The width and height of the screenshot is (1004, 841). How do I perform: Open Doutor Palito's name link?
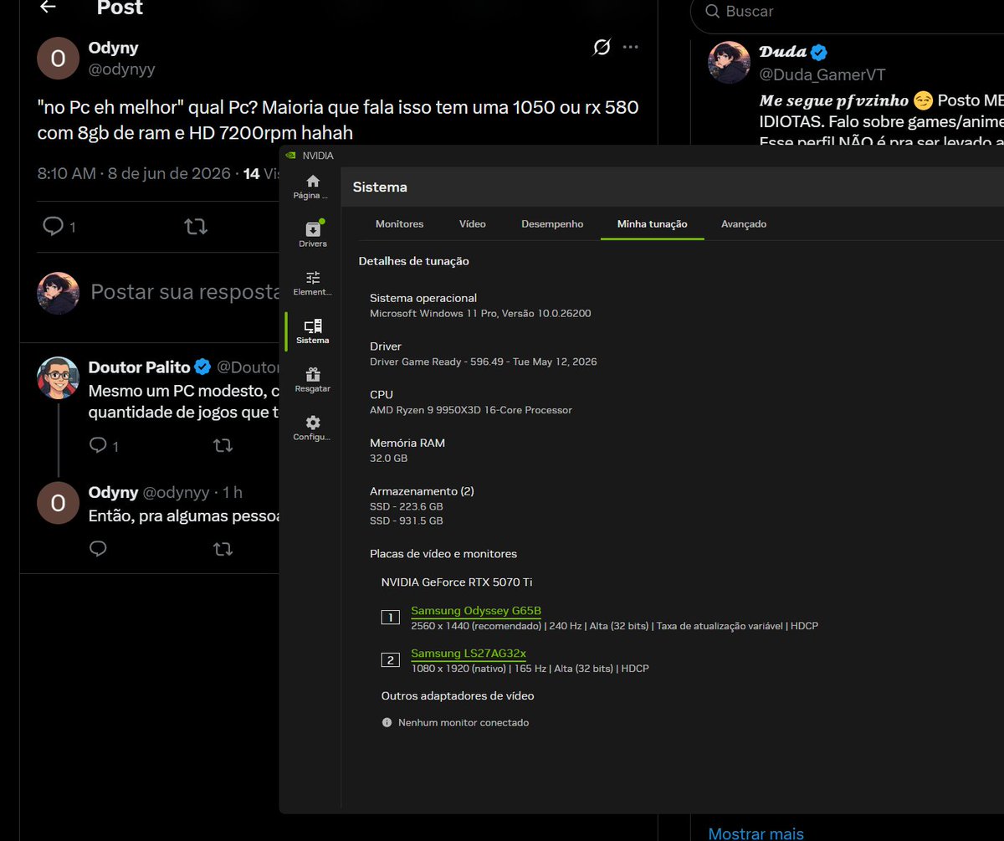point(139,367)
